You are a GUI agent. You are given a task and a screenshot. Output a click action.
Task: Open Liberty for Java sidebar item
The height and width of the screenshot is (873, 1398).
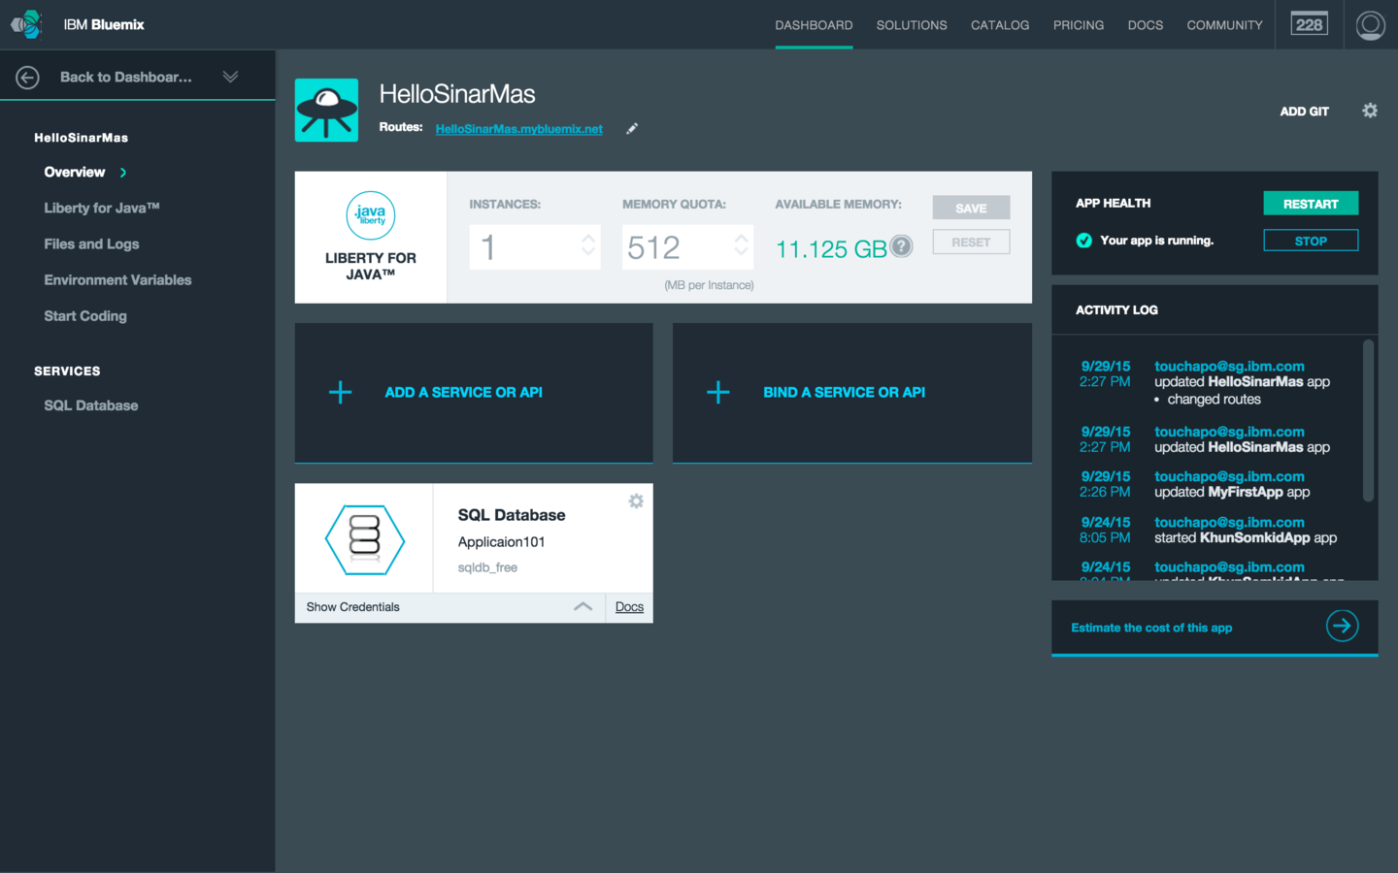[102, 208]
